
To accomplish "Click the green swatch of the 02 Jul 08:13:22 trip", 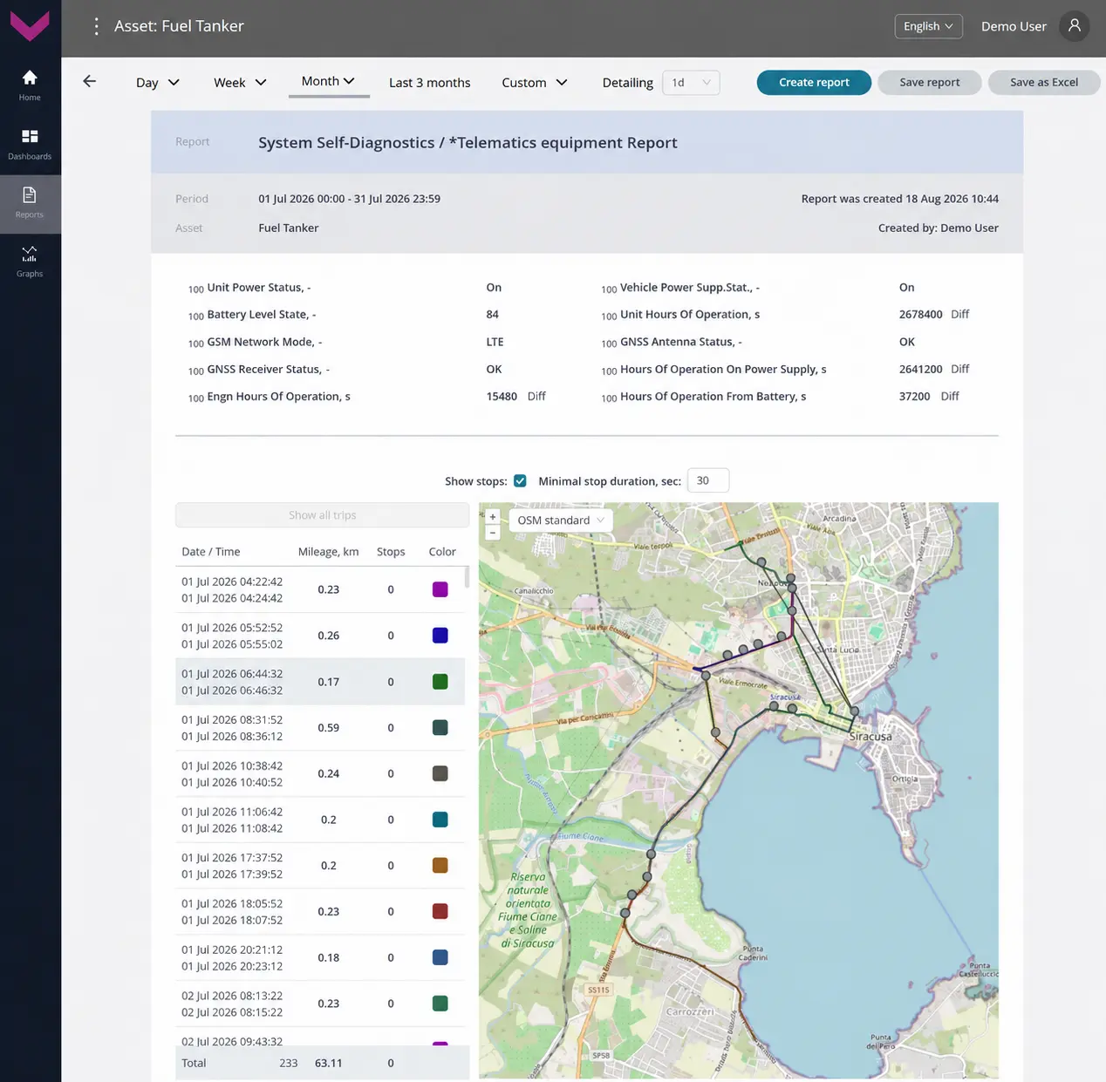I will (x=440, y=1004).
